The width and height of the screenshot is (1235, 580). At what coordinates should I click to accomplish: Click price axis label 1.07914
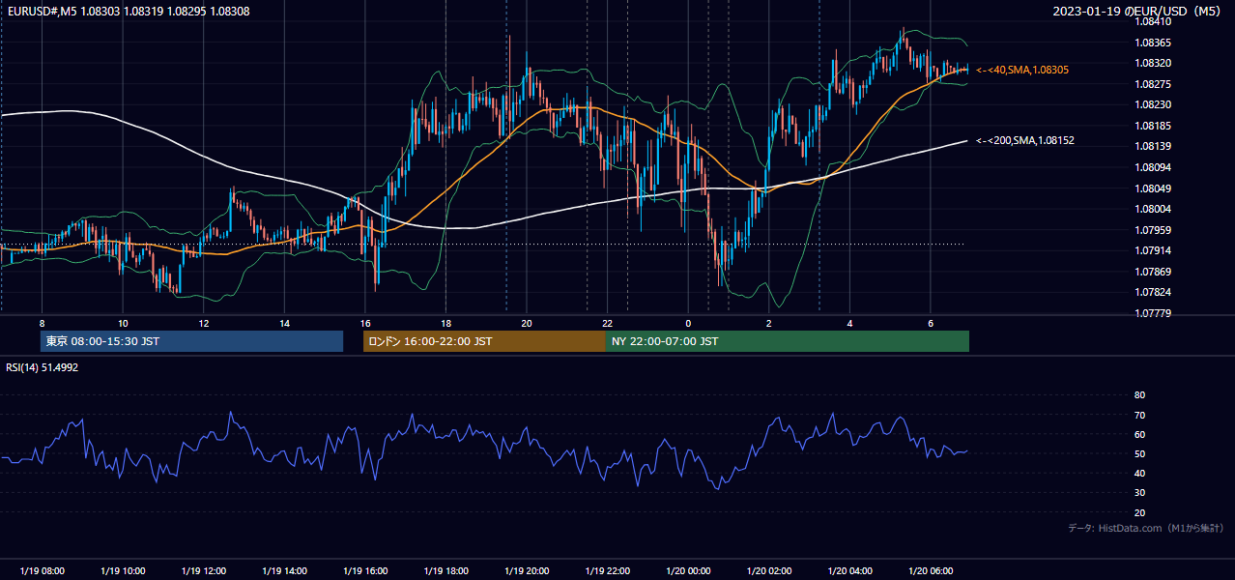[1152, 250]
